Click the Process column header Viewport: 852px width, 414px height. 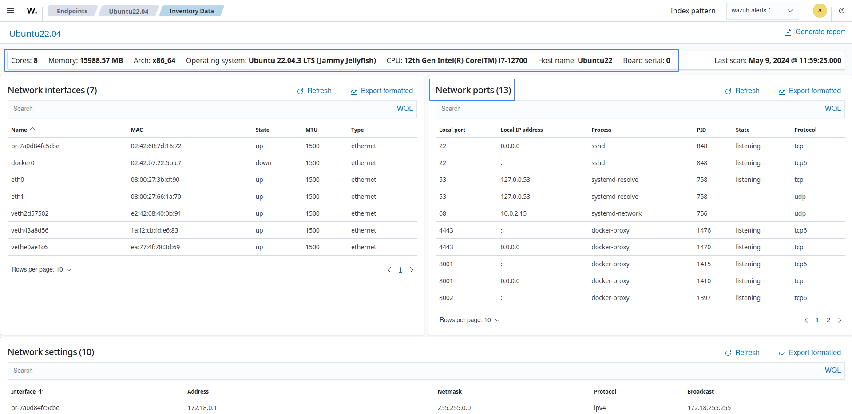pyautogui.click(x=601, y=130)
